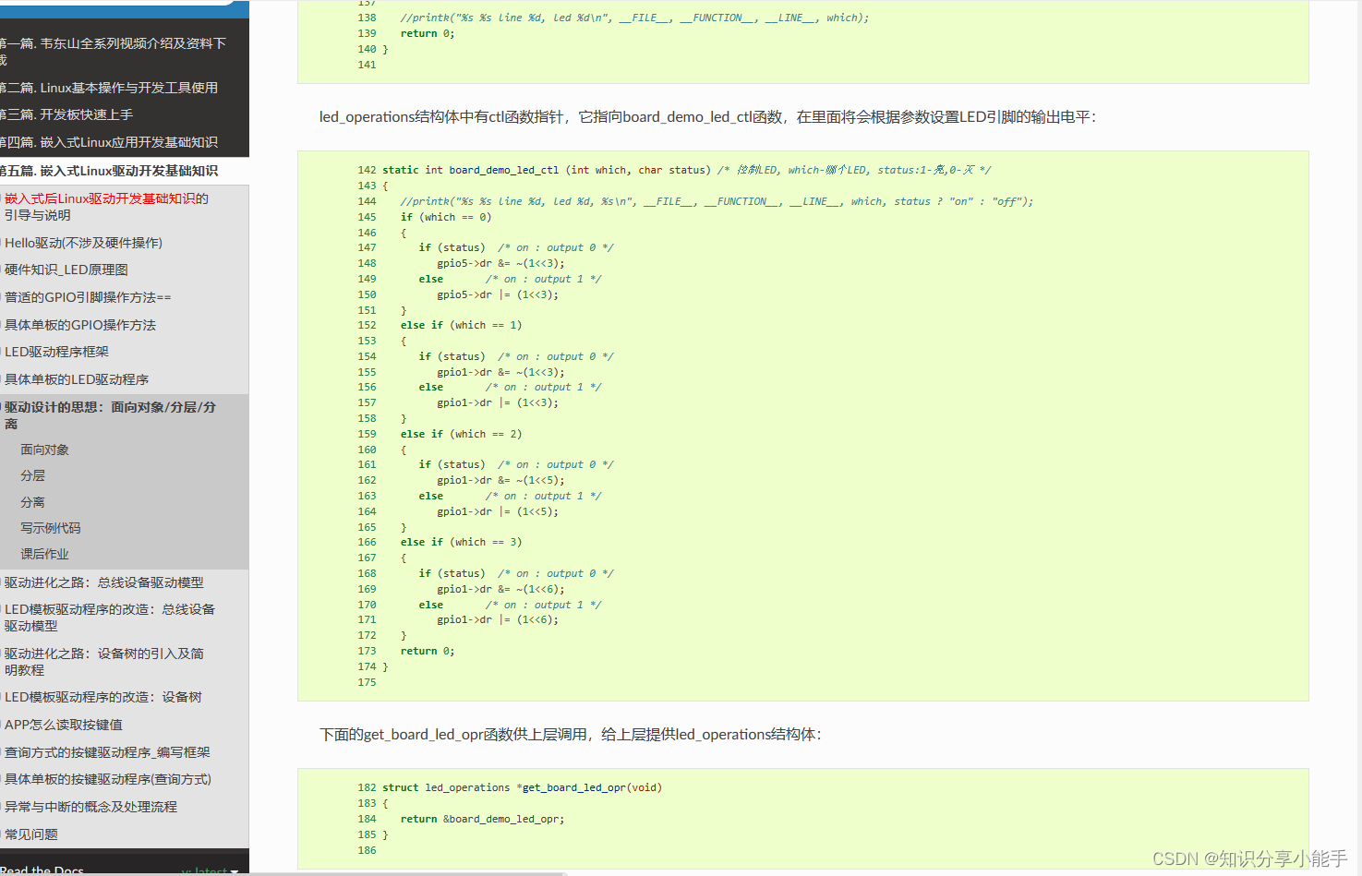Open 驱动进化之路：设备树的引入及简明教程 page

point(104,662)
